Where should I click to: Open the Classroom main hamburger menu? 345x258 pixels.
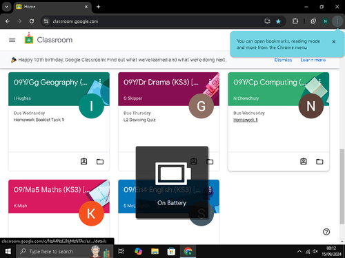(12, 40)
